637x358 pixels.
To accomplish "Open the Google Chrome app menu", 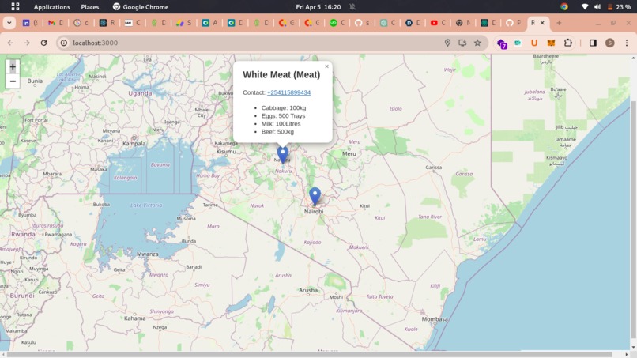I will (140, 7).
